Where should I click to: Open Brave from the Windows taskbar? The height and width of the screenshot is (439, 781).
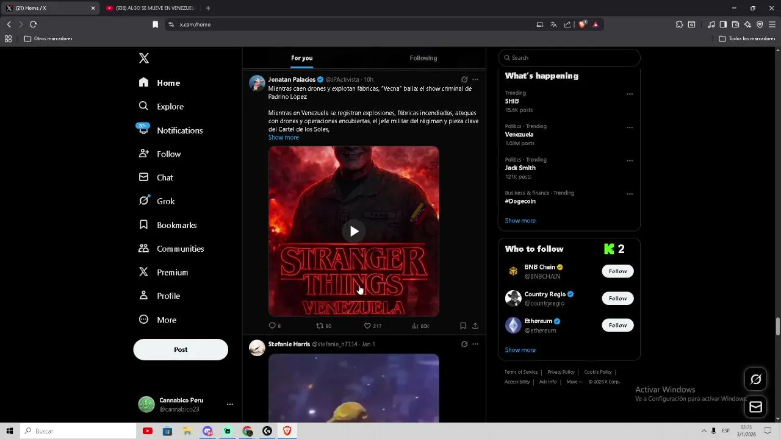287,431
